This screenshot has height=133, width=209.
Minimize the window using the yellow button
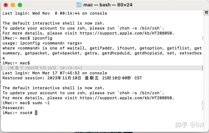pos(13,5)
